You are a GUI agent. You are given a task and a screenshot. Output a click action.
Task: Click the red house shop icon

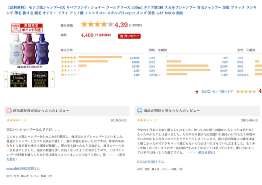pos(197,92)
